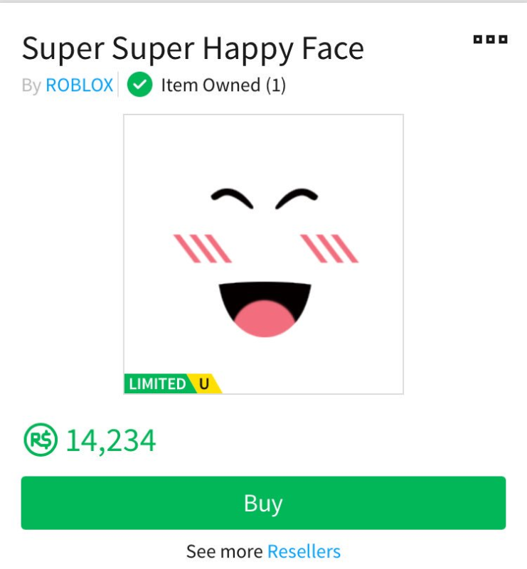Click the right pink blush stripes

pos(329,248)
